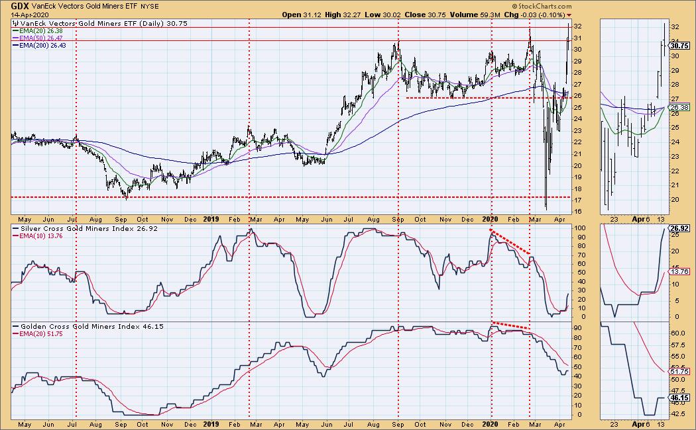Select the EMA(10) 13.76 legend entry

(x=38, y=236)
